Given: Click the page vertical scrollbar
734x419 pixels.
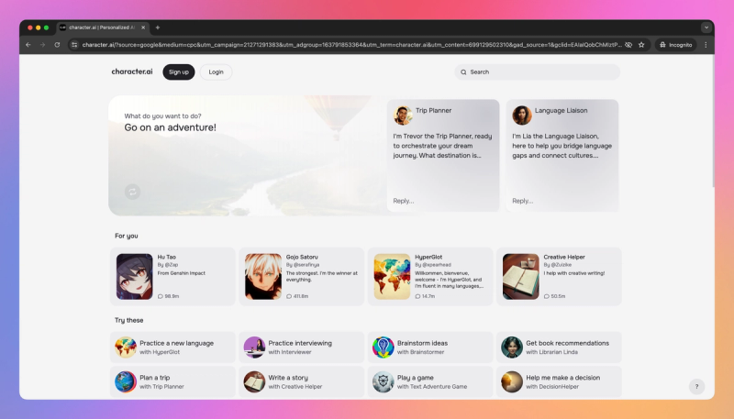Looking at the screenshot, I should point(713,122).
